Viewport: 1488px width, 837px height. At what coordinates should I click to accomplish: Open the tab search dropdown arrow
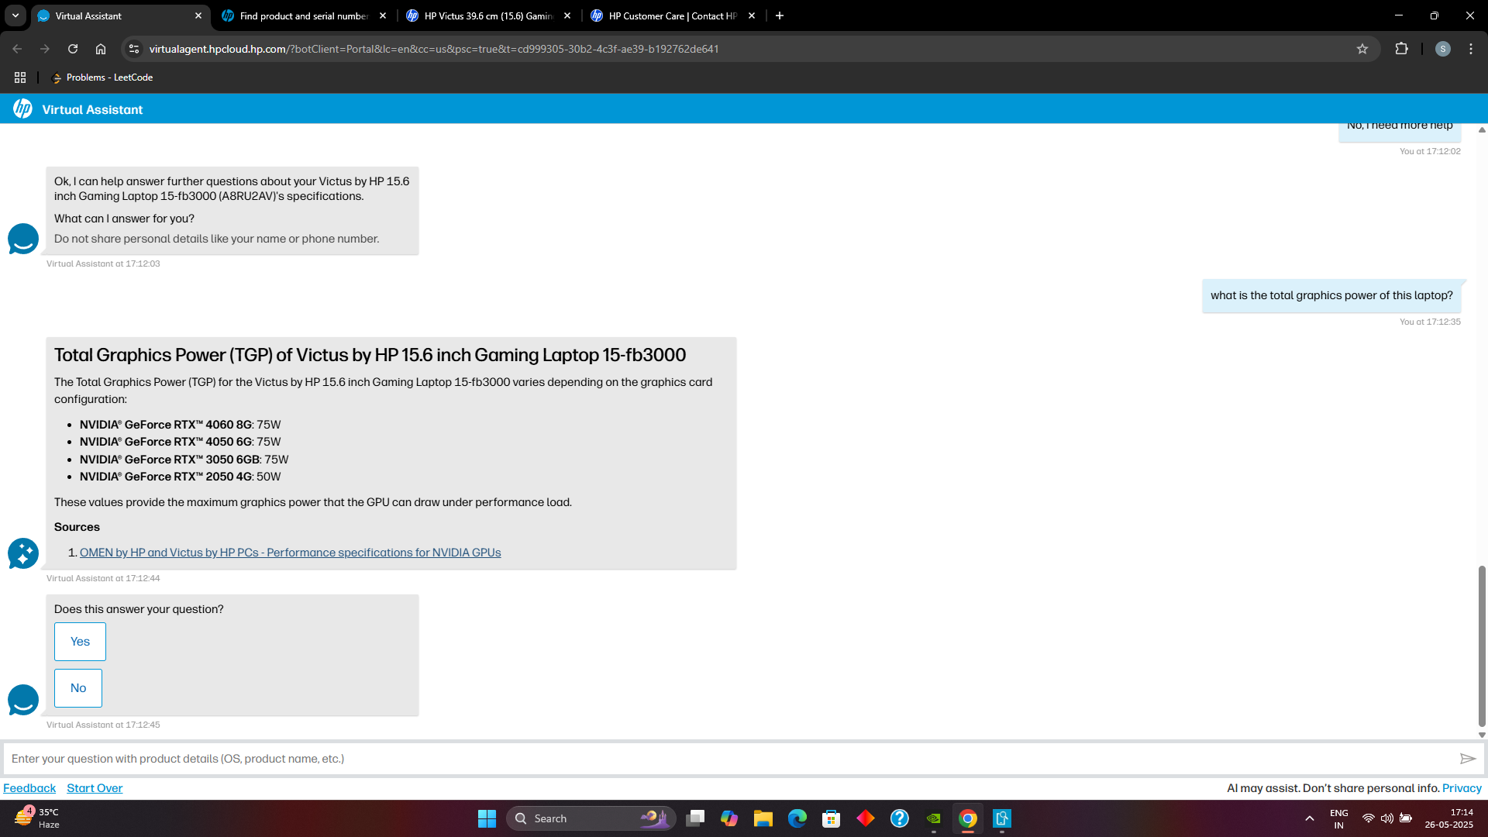[15, 15]
